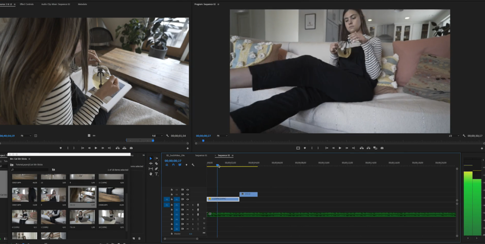485x244 pixels.
Task: Toggle lock on V1 track
Action: 171,199
